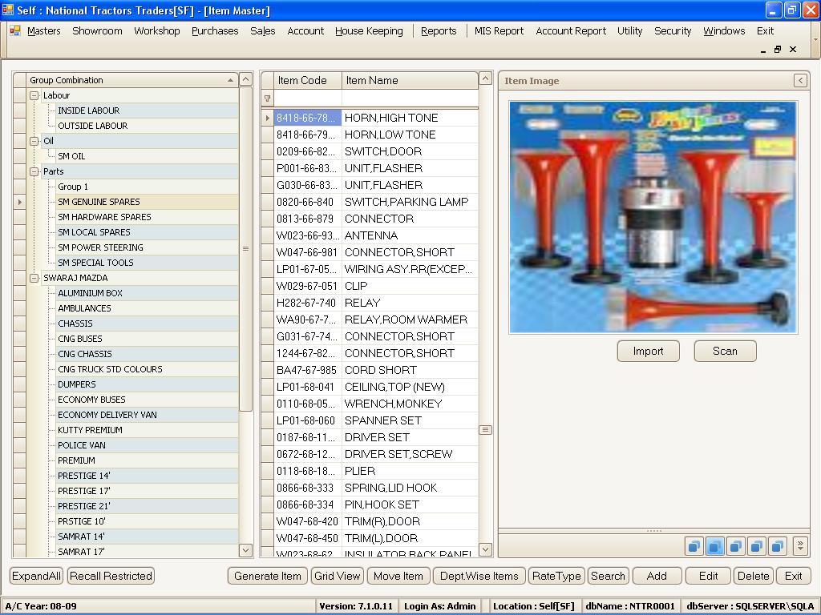Collapse the Labour group node

click(34, 95)
